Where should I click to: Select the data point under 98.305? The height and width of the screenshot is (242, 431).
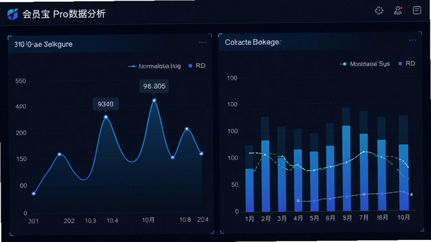154,101
